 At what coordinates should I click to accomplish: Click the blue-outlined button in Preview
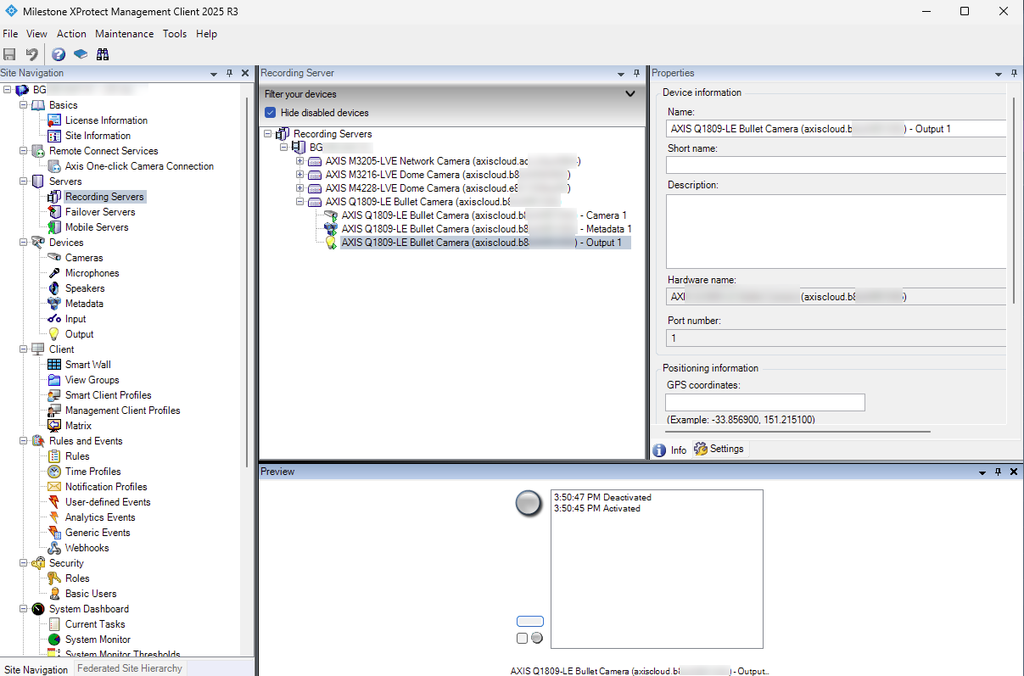coord(530,622)
